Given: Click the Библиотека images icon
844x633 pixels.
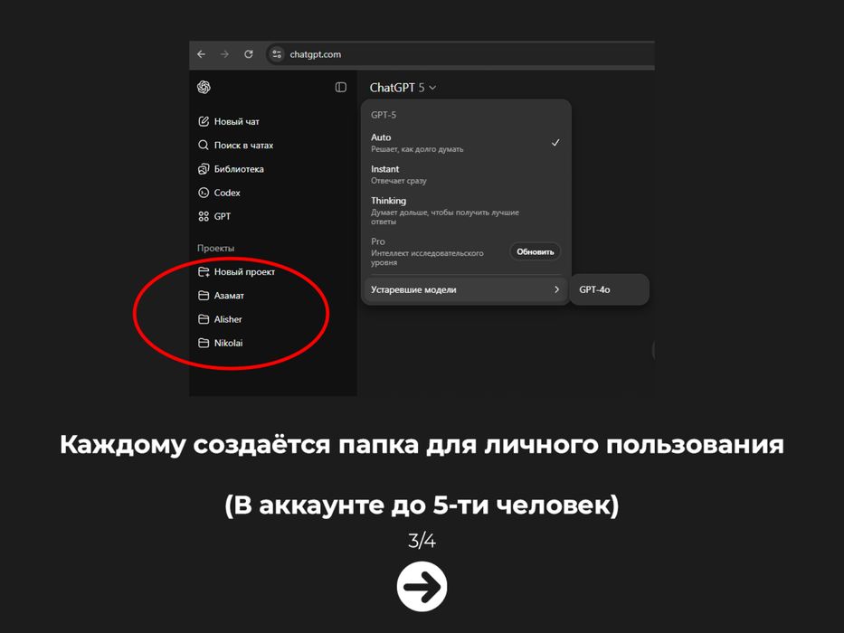Looking at the screenshot, I should (x=204, y=169).
